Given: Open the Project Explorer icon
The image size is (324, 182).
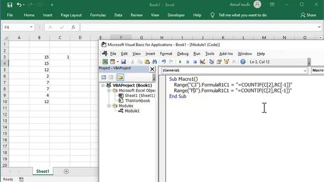Looking at the screenshot, I should pyautogui.click(x=212, y=62).
